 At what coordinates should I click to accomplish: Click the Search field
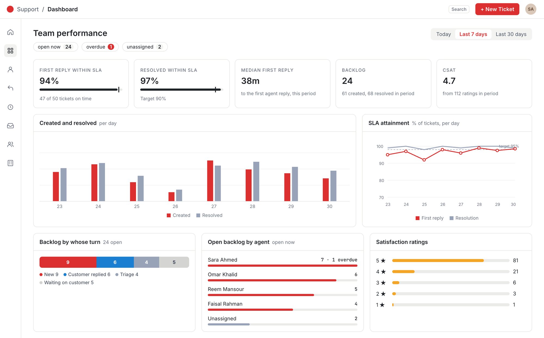(x=459, y=9)
